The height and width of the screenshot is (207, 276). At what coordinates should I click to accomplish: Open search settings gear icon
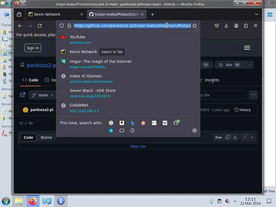coord(195,131)
